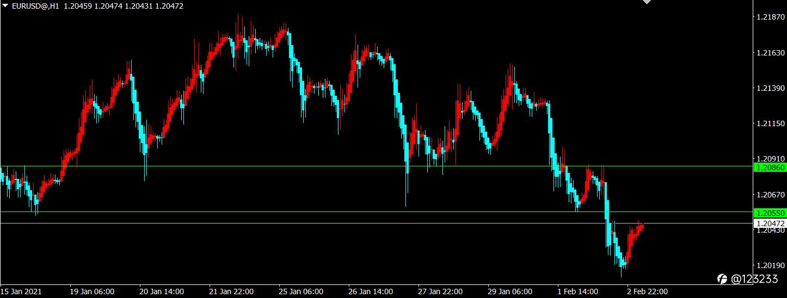This screenshot has width=787, height=298.
Task: Click the 1.20430 price scale value
Action: [x=771, y=231]
